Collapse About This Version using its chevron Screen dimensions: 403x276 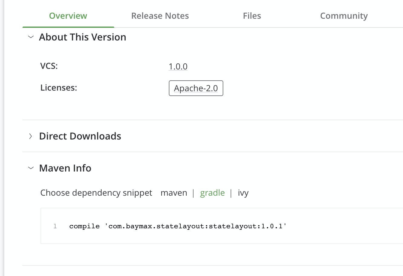click(x=31, y=37)
